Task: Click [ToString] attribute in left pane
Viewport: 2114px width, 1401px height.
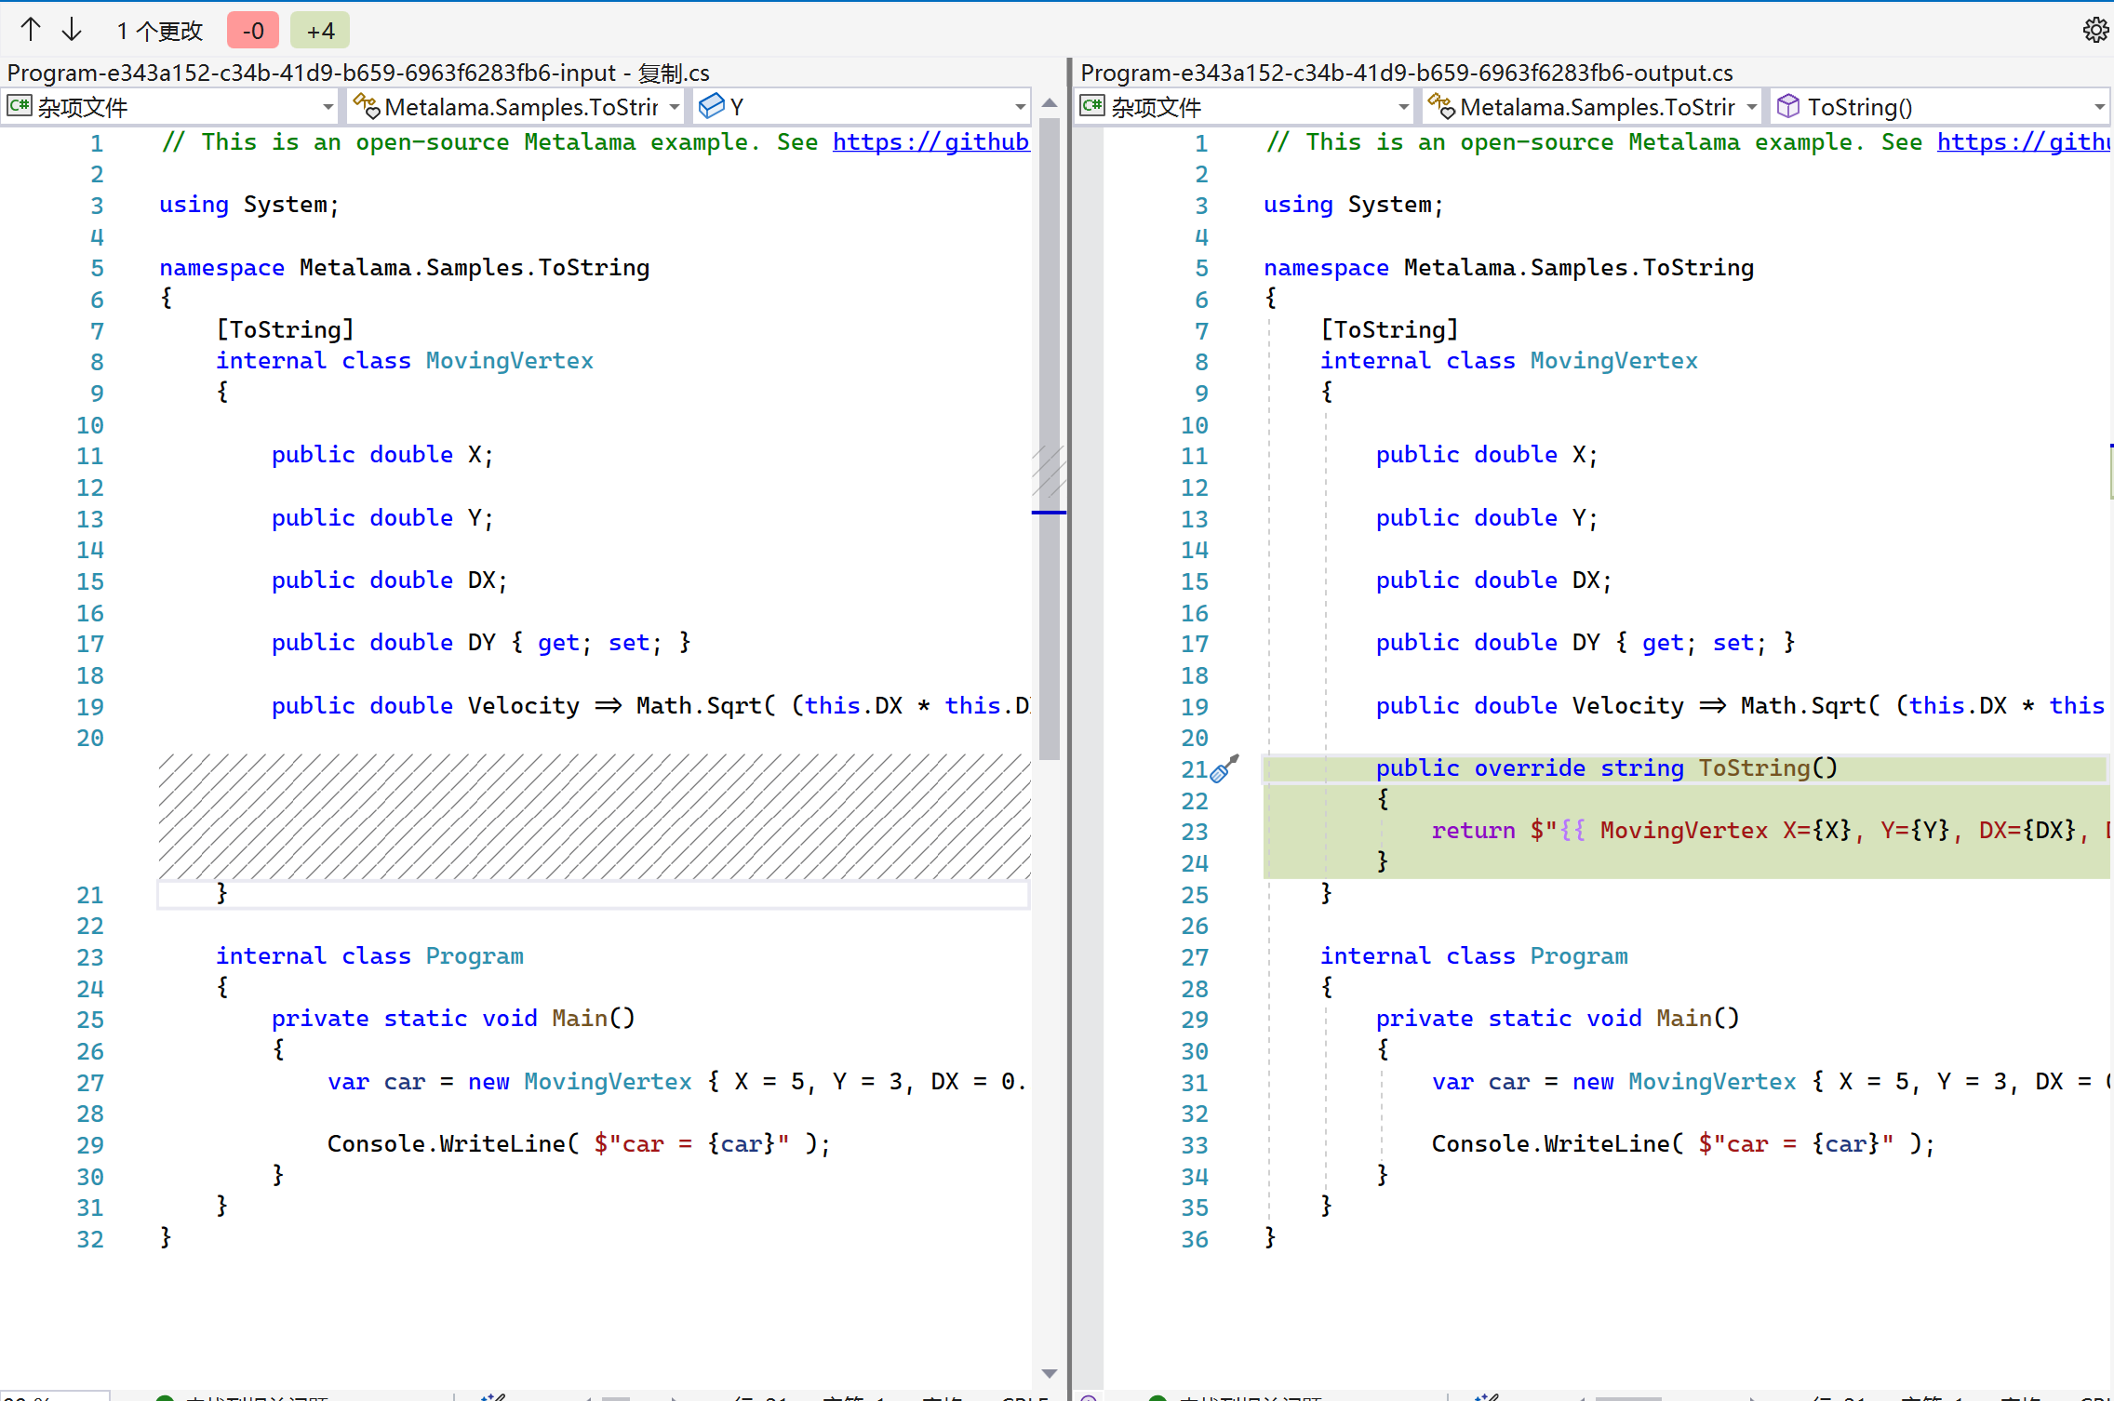Action: click(x=285, y=330)
